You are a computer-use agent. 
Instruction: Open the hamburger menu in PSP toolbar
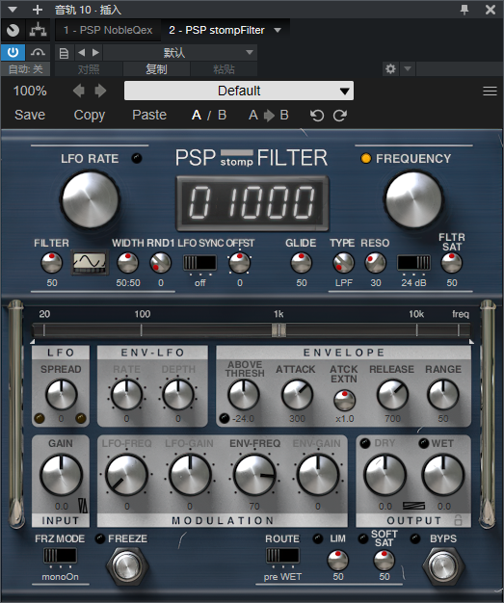490,92
